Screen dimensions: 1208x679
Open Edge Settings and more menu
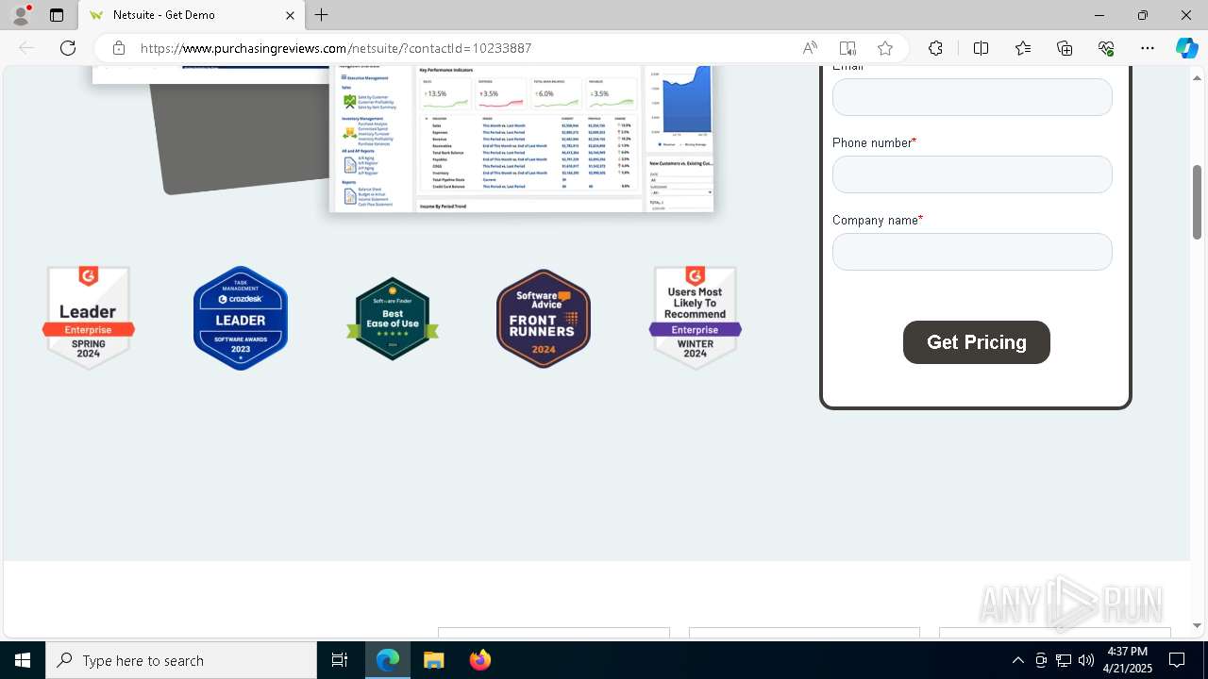tap(1148, 48)
